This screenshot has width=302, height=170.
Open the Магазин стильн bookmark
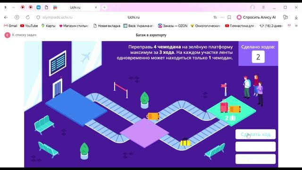tap(74, 25)
